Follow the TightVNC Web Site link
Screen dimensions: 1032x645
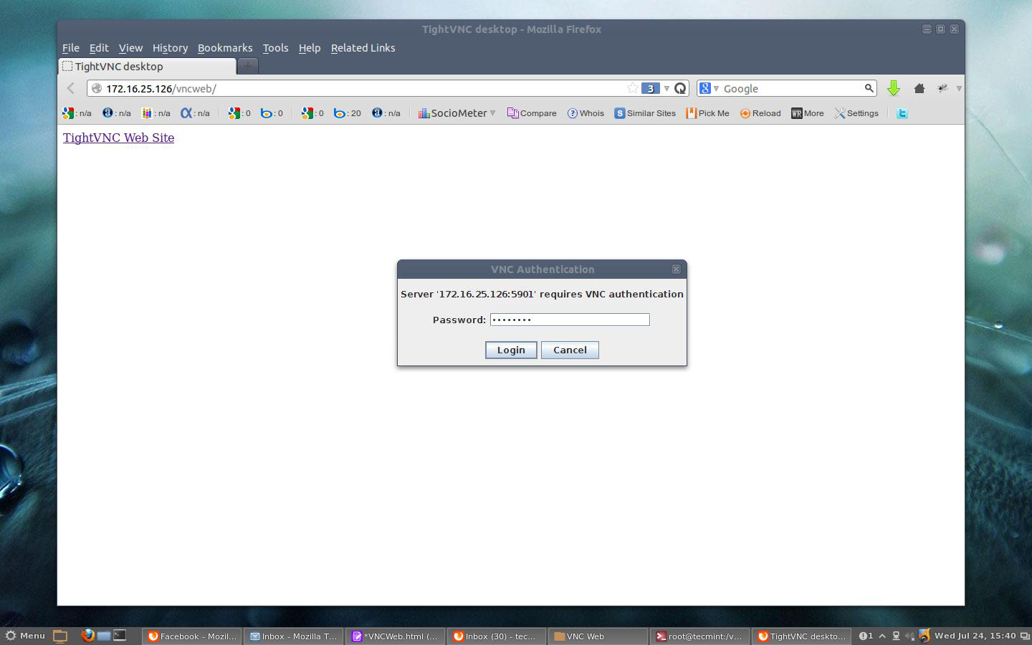118,138
